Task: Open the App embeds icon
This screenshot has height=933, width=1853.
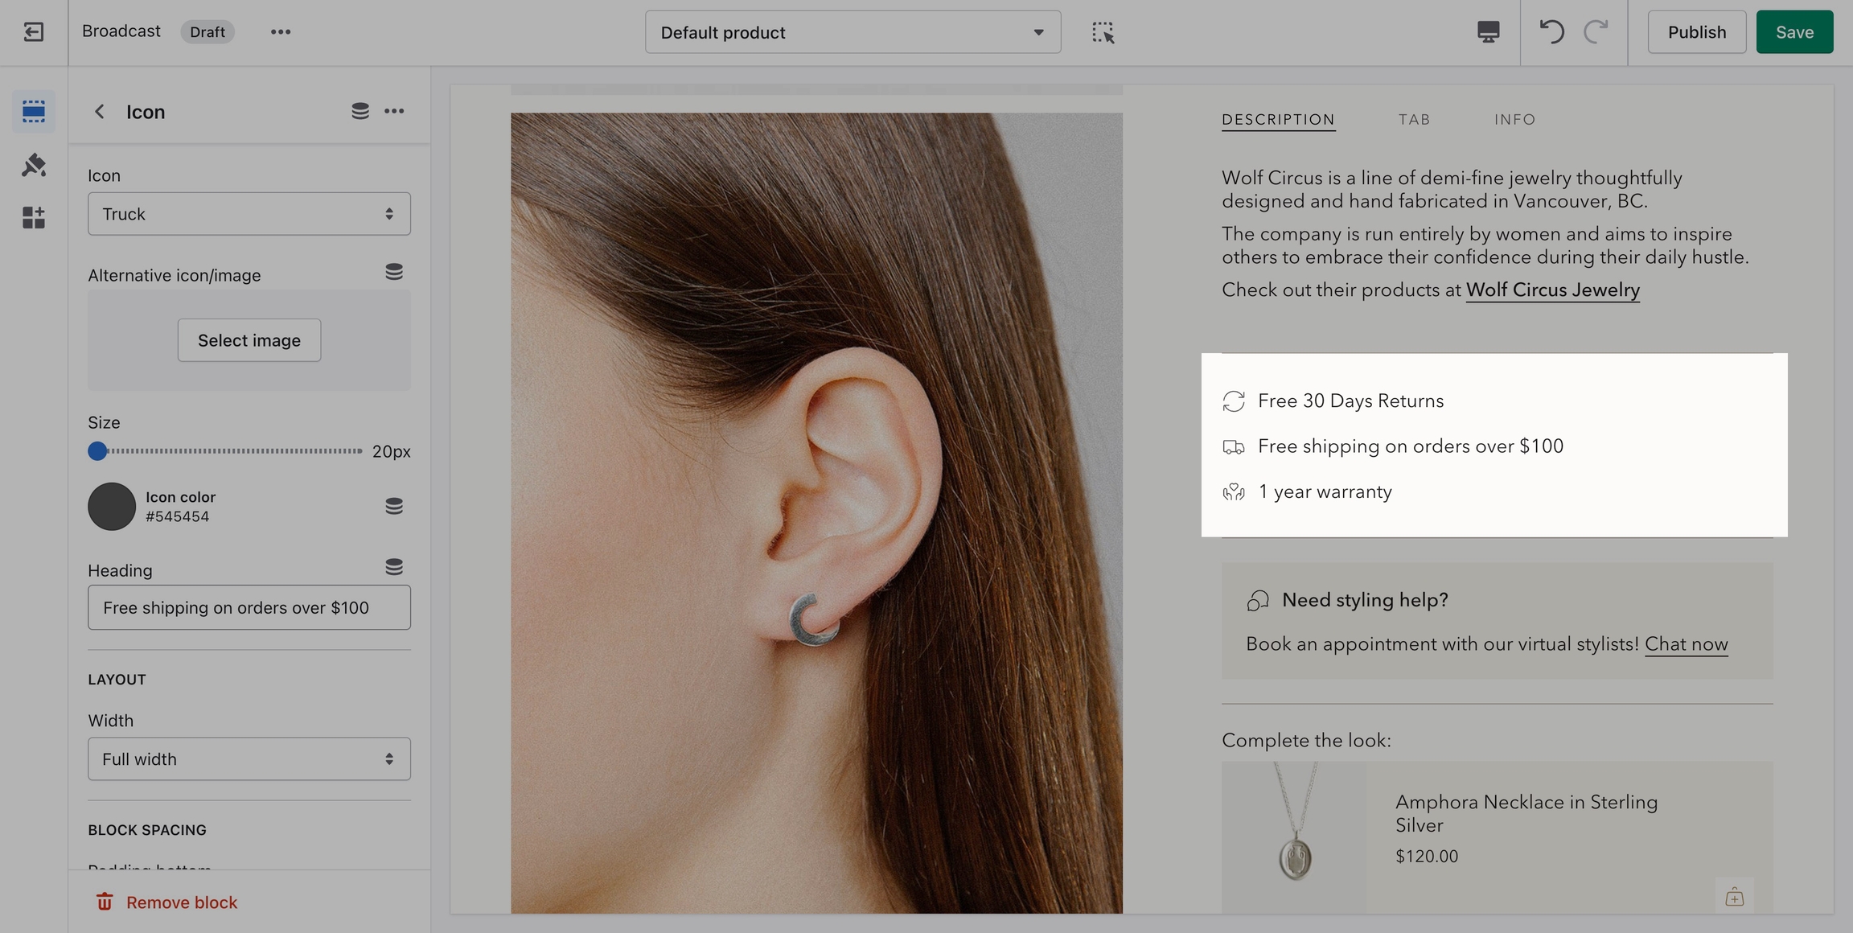Action: (33, 217)
